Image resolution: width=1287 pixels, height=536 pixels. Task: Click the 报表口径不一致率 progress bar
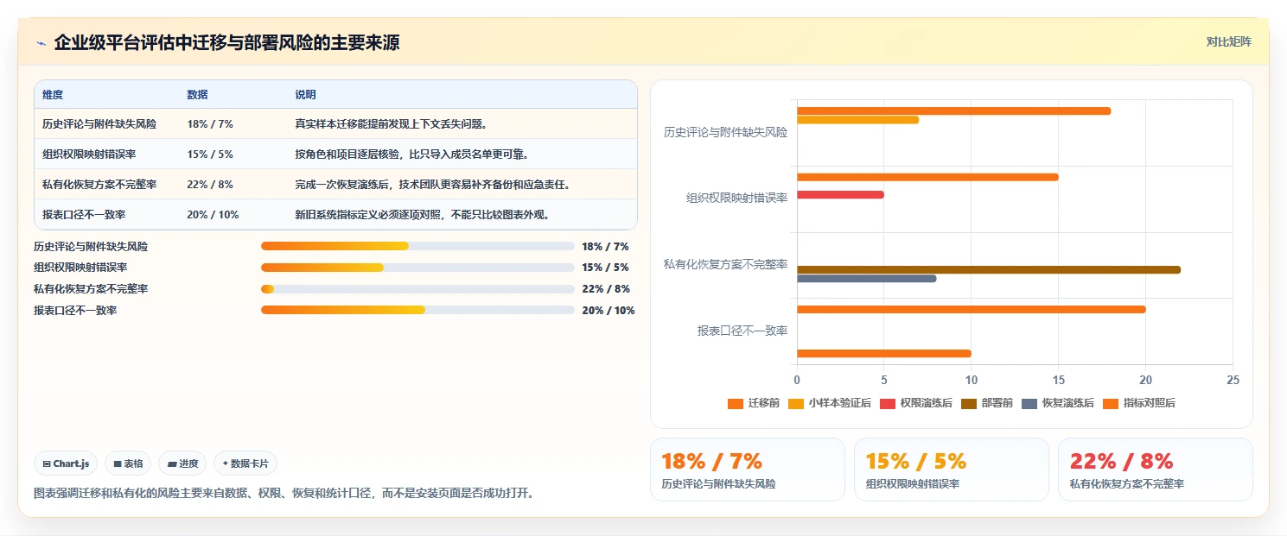[x=417, y=310]
